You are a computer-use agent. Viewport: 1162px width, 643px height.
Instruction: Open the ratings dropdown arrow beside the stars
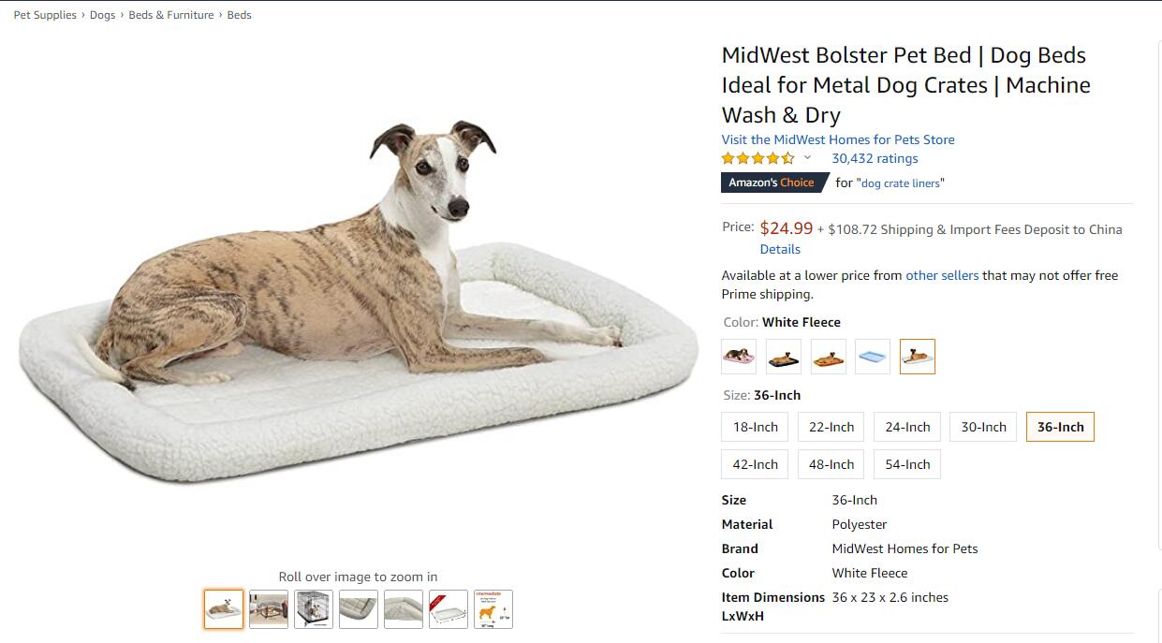[x=807, y=158]
